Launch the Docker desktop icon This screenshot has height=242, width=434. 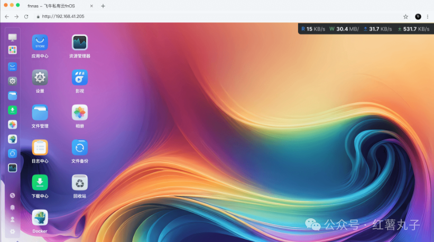tap(40, 218)
